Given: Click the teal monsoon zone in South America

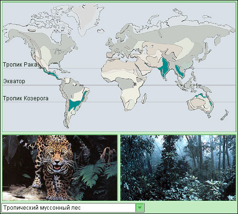Looking at the screenshot, I should pyautogui.click(x=74, y=104).
